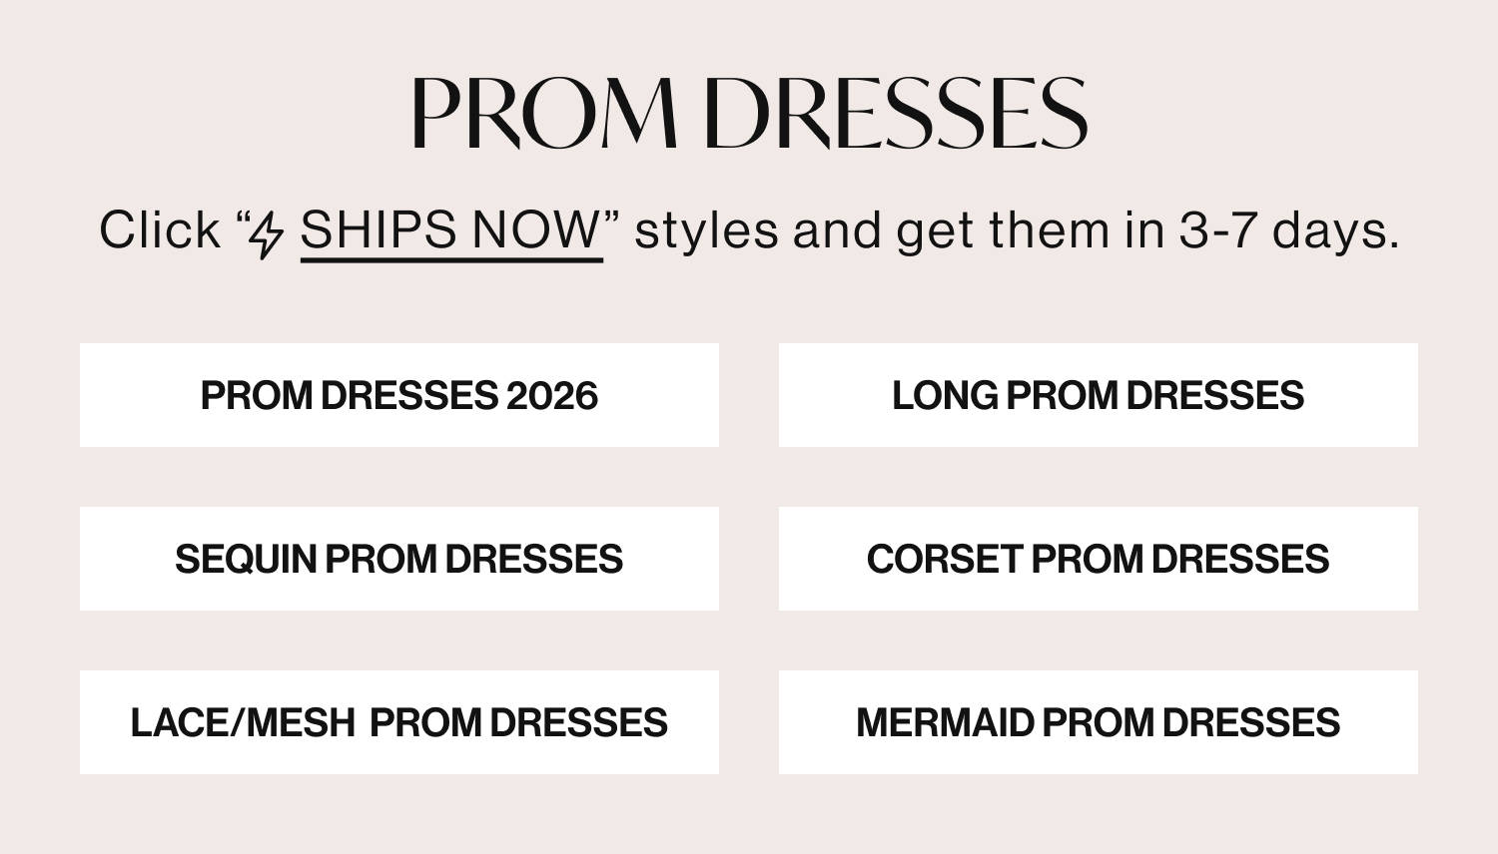Open the SHIPS NOW link
The width and height of the screenshot is (1498, 854).
pos(451,230)
